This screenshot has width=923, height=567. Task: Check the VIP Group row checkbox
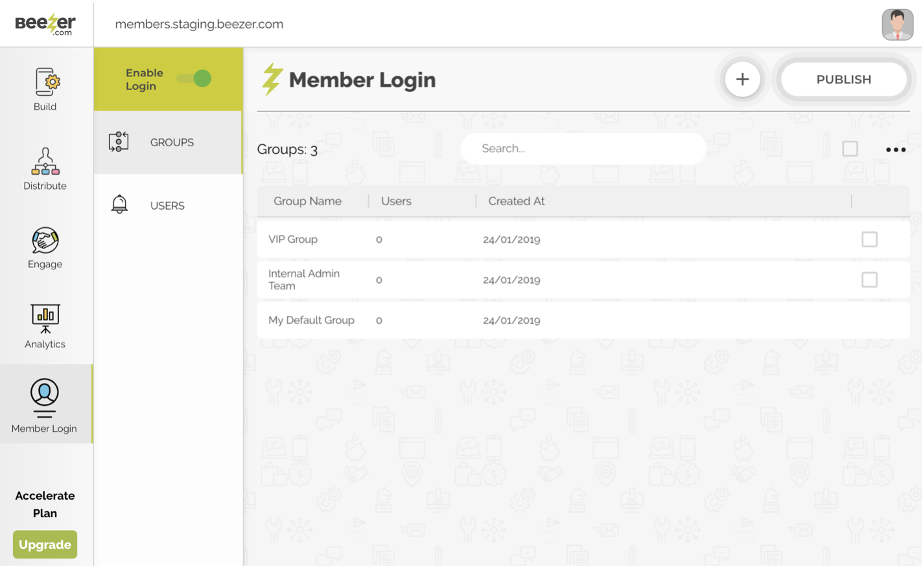pyautogui.click(x=869, y=239)
